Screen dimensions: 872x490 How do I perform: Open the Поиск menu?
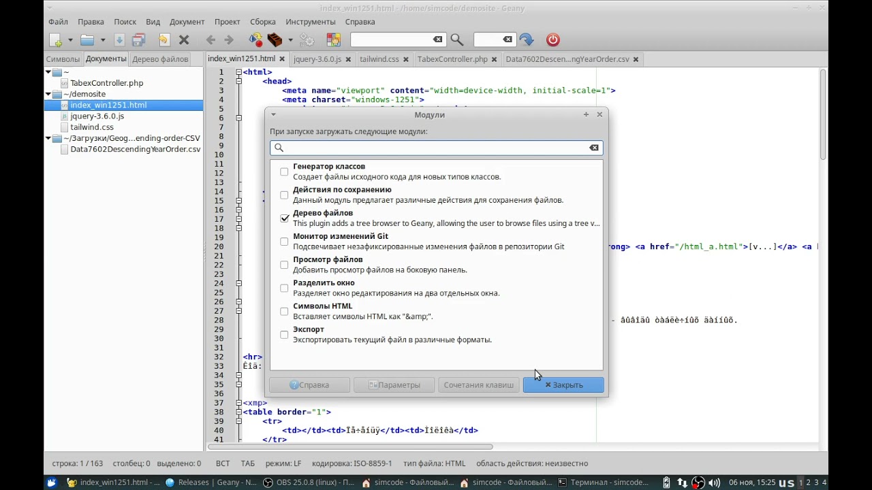click(x=125, y=22)
